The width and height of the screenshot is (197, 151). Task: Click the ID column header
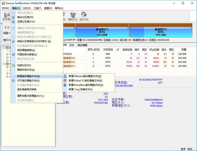point(118,50)
